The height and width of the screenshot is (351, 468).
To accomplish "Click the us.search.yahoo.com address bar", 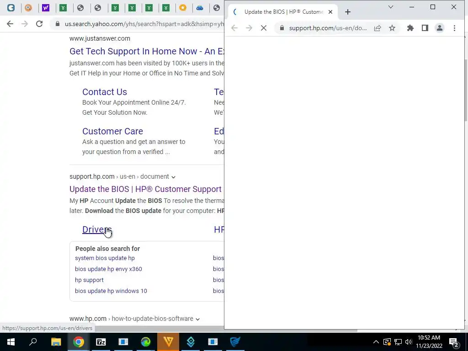I will coord(144,24).
